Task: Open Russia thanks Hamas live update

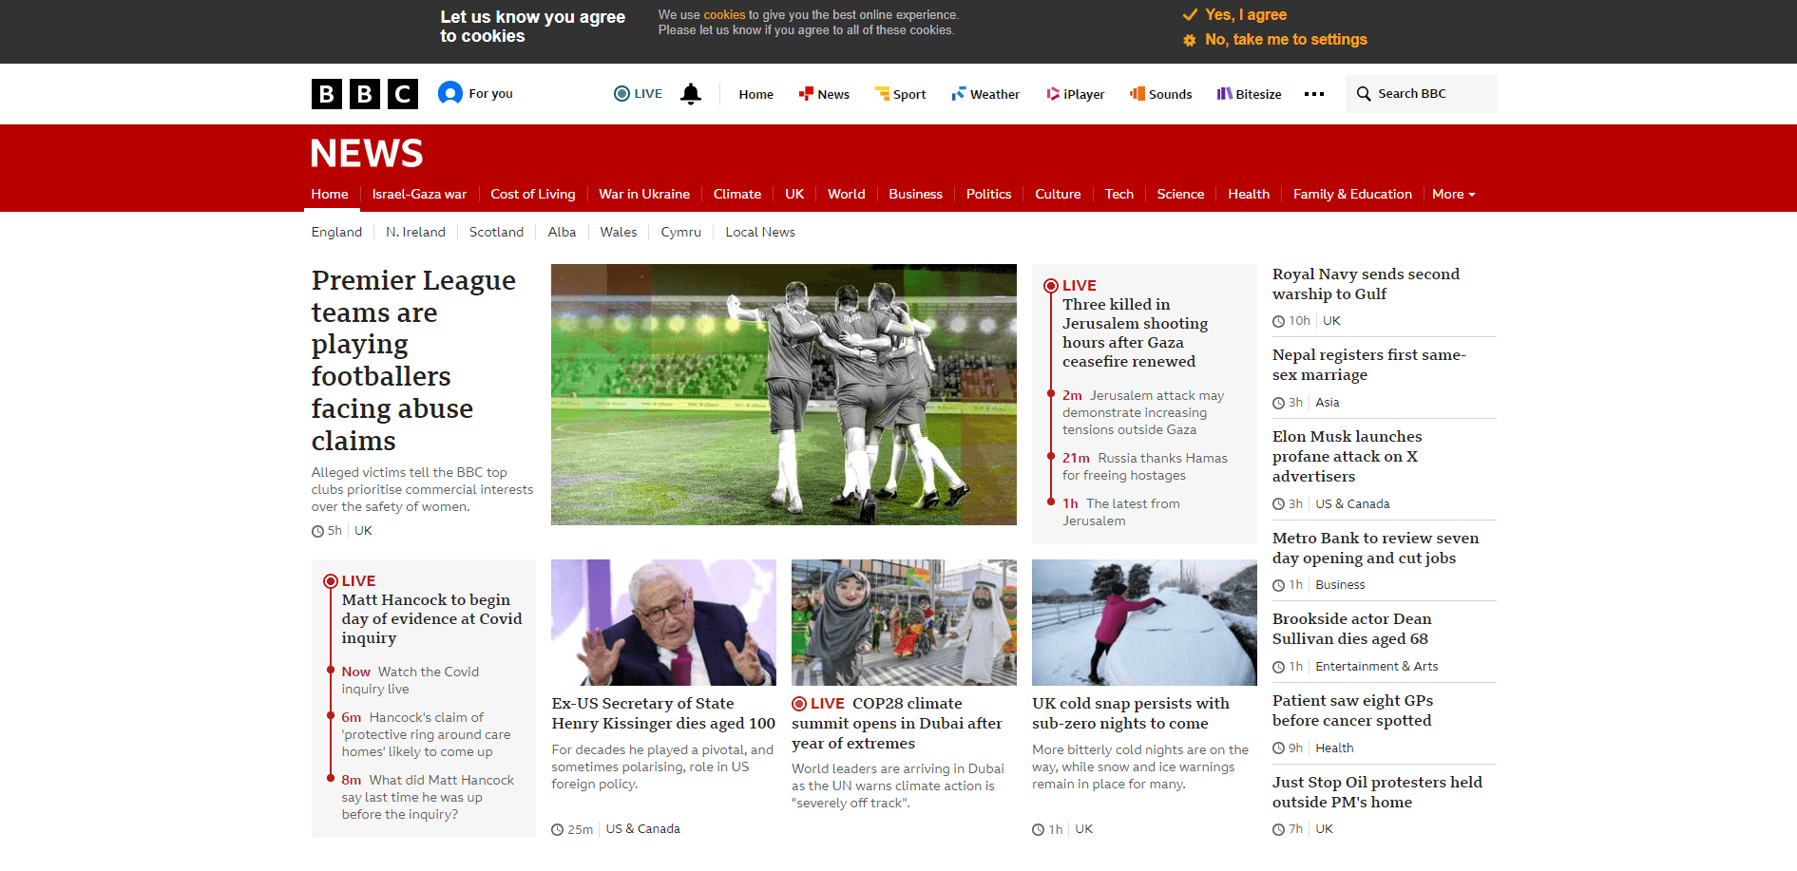Action: tap(1145, 466)
